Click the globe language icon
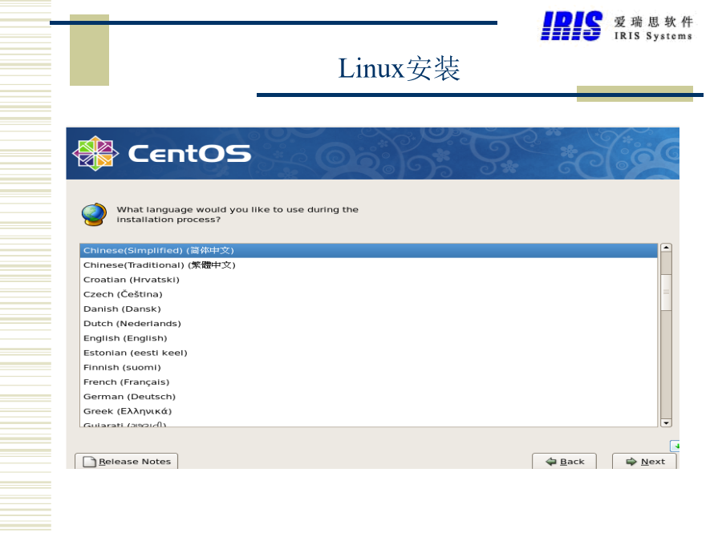 point(94,214)
